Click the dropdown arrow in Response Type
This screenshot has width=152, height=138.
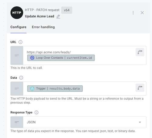coord(140,122)
